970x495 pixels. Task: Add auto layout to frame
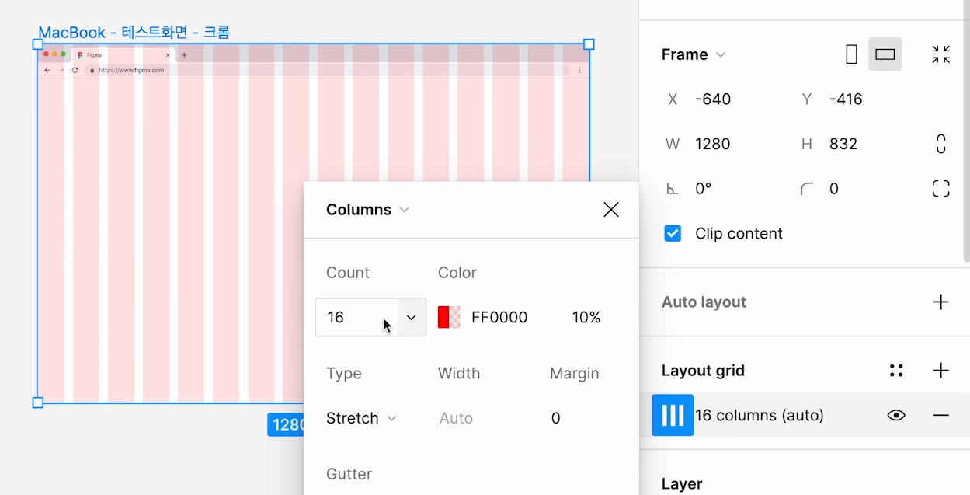pos(940,302)
